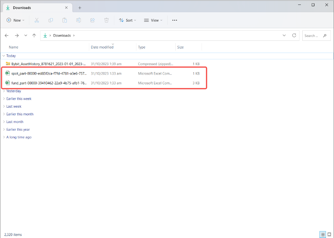Select the Cut icon in the toolbar
The image size is (334, 238).
(x=37, y=20)
